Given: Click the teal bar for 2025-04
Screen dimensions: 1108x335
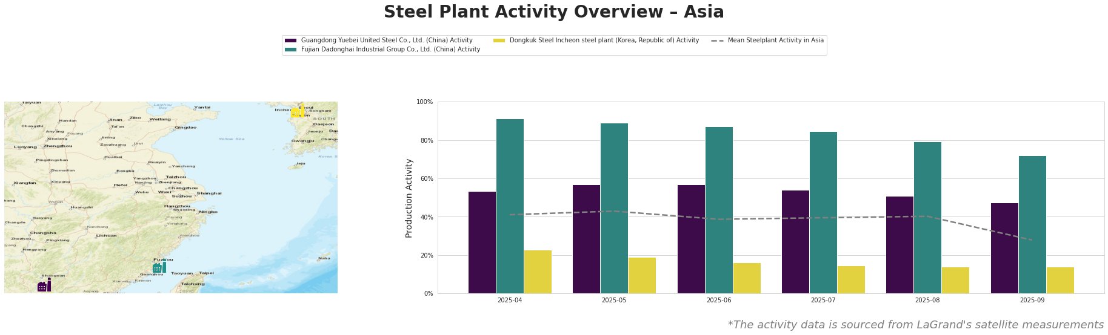Looking at the screenshot, I should [510, 206].
